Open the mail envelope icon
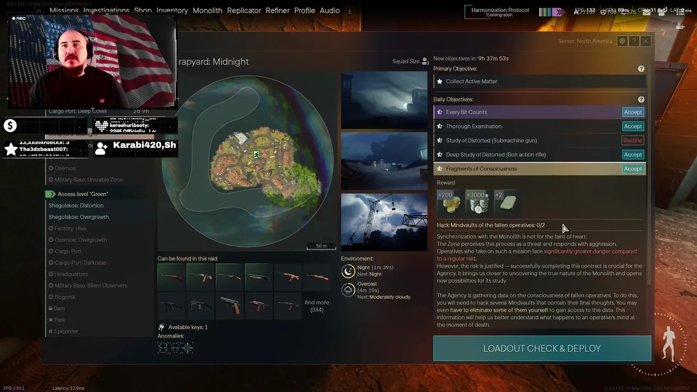Screen dimensions: 697x392 (646, 11)
